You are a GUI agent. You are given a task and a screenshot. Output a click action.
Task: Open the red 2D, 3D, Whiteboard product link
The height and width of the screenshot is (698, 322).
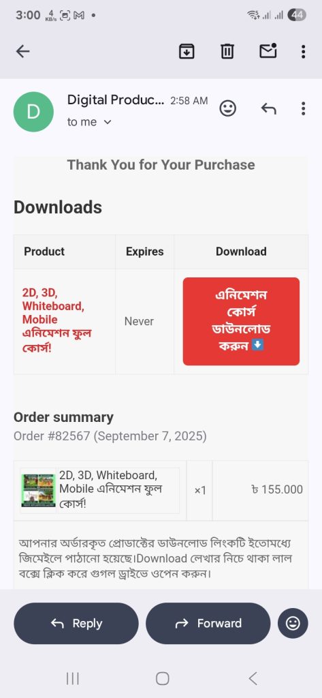[x=57, y=320]
